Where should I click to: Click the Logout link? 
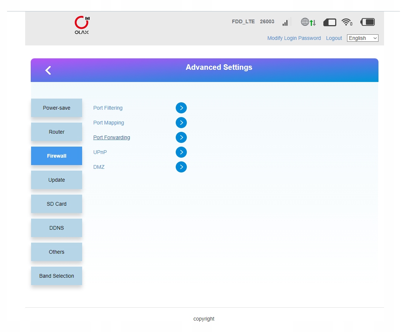tap(334, 38)
